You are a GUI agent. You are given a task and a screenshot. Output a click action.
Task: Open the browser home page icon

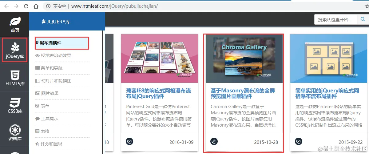tap(36, 6)
